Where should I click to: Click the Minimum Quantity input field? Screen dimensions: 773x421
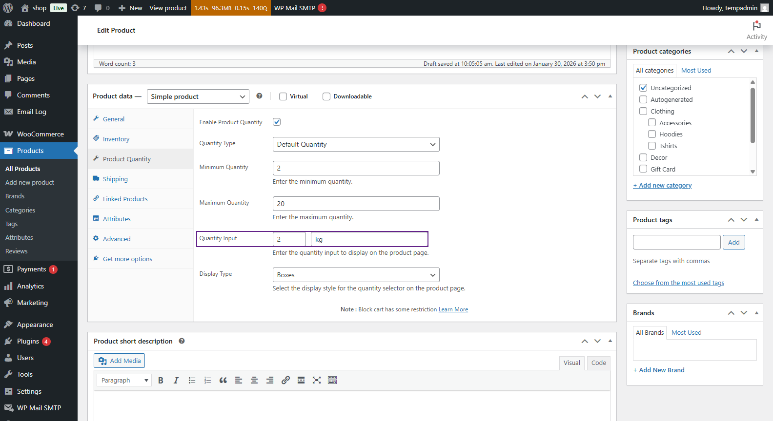[x=356, y=168]
